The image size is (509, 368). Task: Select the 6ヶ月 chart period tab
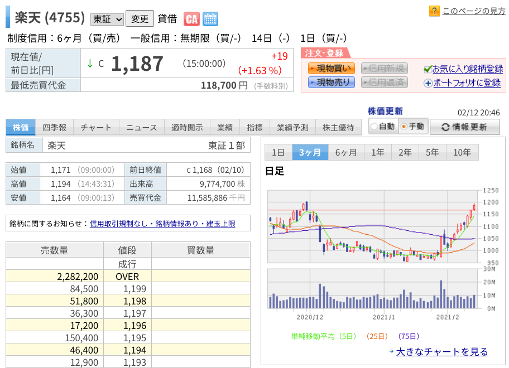pyautogui.click(x=346, y=152)
